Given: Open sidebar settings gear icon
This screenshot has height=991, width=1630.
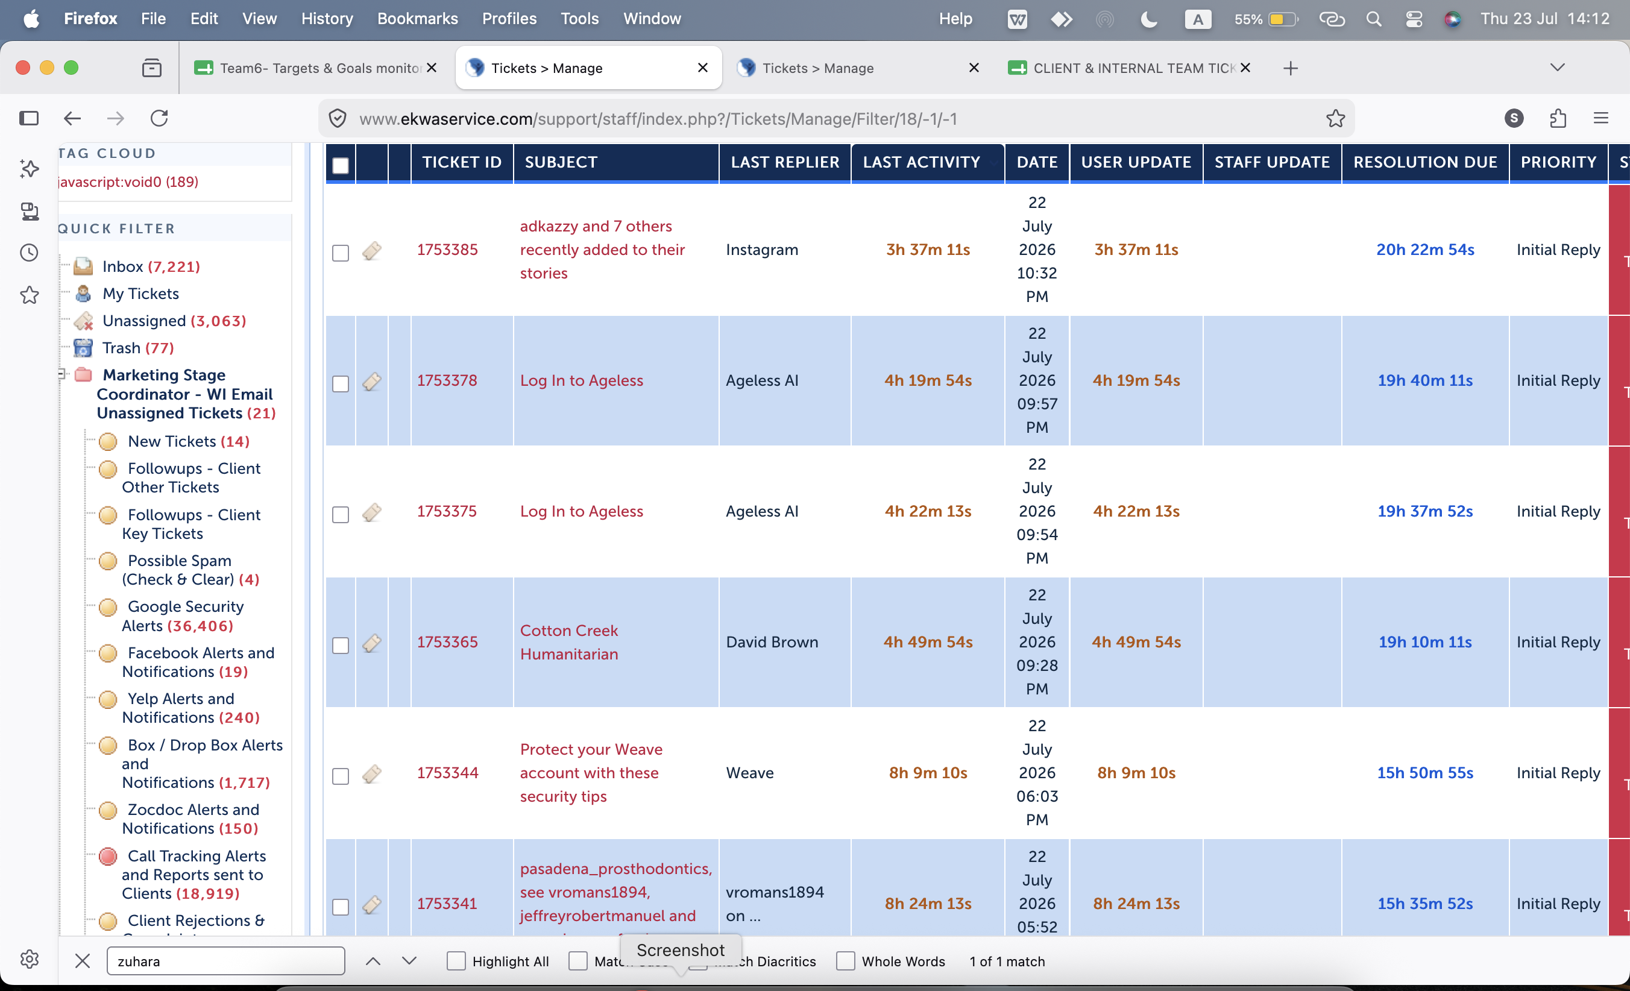Looking at the screenshot, I should (29, 958).
